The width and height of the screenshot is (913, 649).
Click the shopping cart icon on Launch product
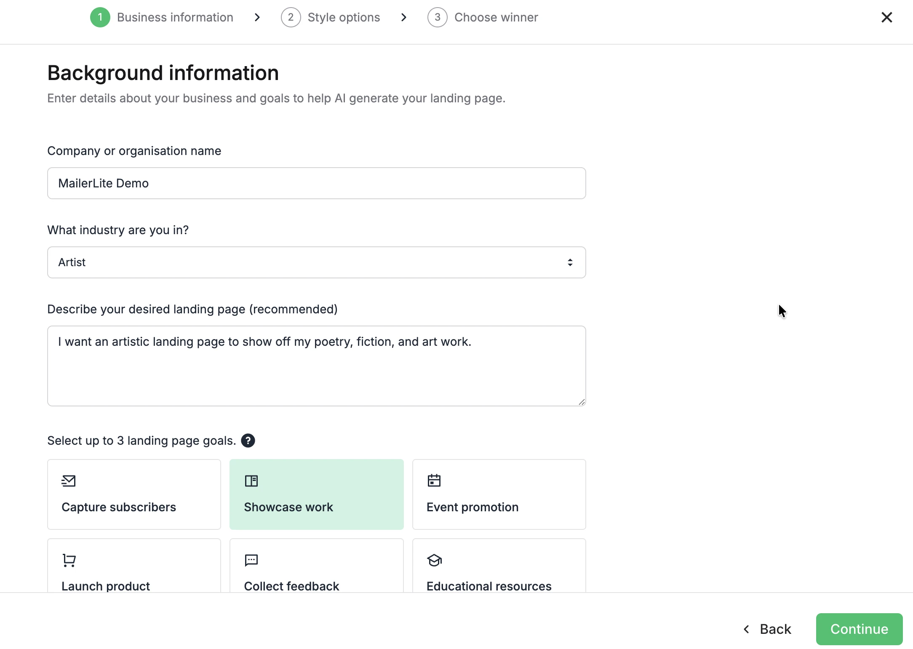[69, 560]
